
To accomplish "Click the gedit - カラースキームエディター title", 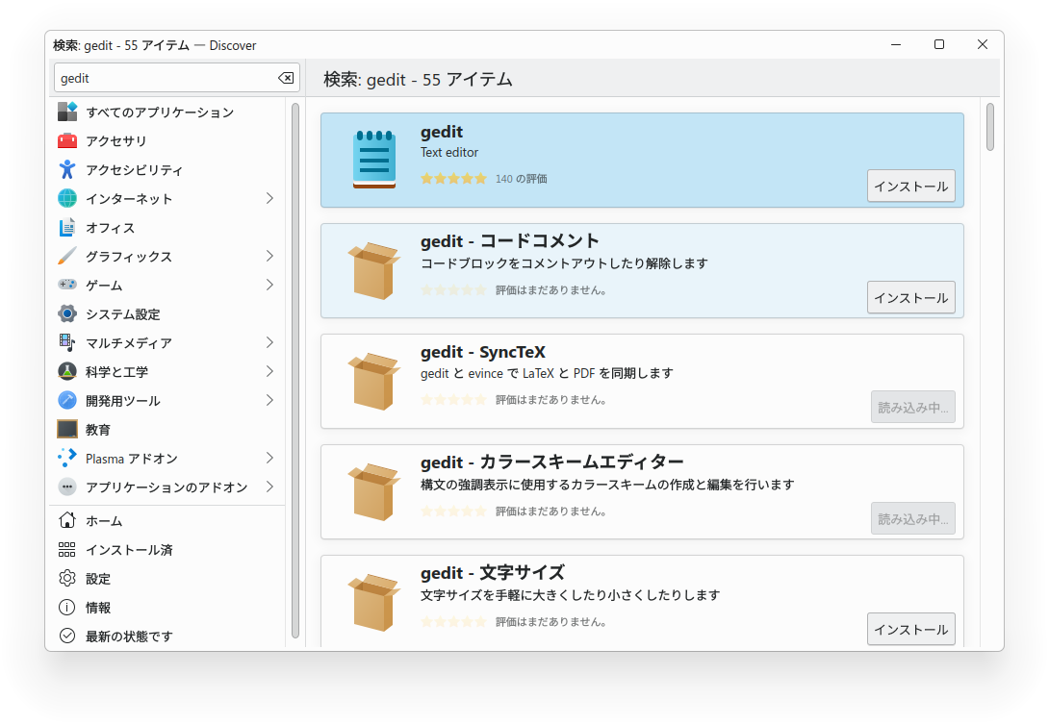I will 552,462.
